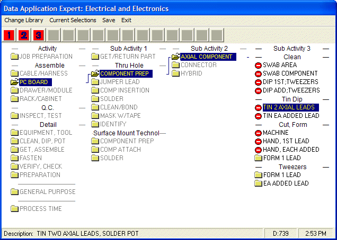Open the SOLDER folder under Thru Hole
Image resolution: width=337 pixels, height=240 pixels.
[108, 99]
